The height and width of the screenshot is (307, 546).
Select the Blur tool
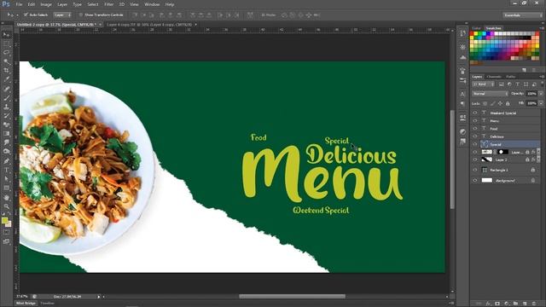point(6,142)
